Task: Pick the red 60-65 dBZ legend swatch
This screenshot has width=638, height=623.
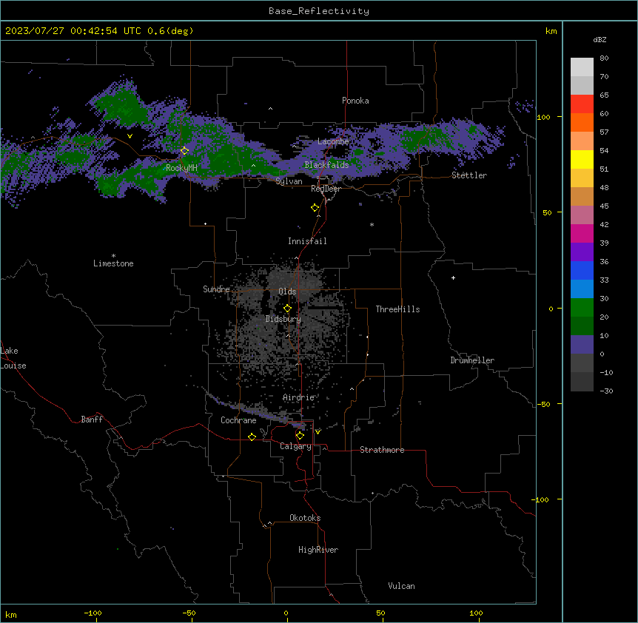Action: click(x=582, y=104)
